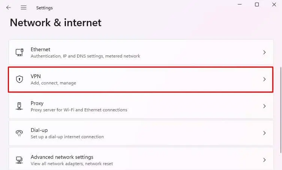
Task: Click the Ethernet monitor icon
Action: coord(19,52)
